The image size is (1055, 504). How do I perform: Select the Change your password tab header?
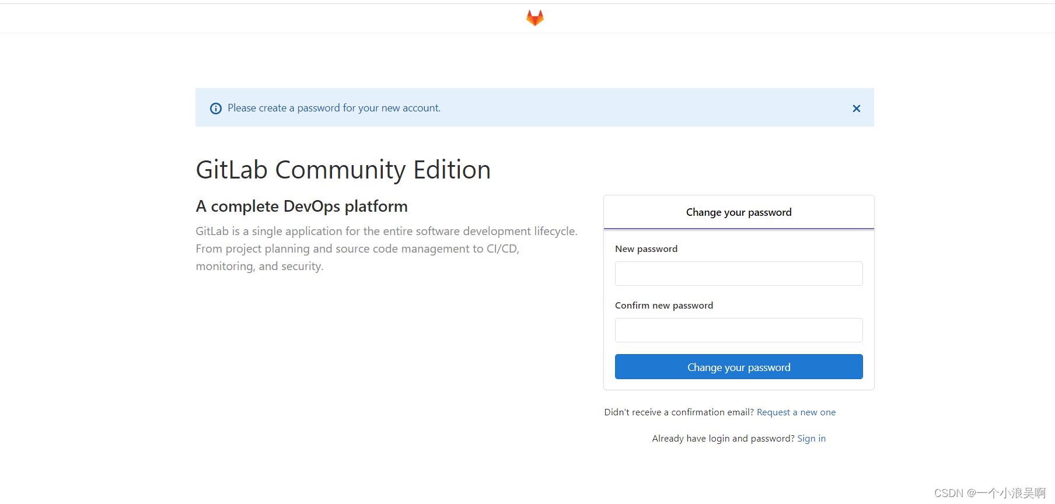pyautogui.click(x=739, y=212)
